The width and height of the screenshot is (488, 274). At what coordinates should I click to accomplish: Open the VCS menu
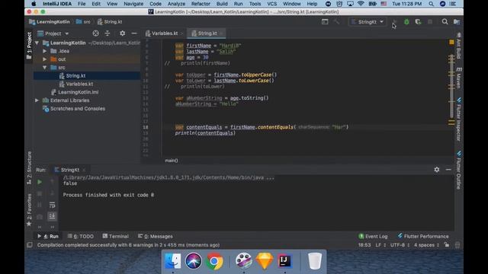click(x=271, y=4)
